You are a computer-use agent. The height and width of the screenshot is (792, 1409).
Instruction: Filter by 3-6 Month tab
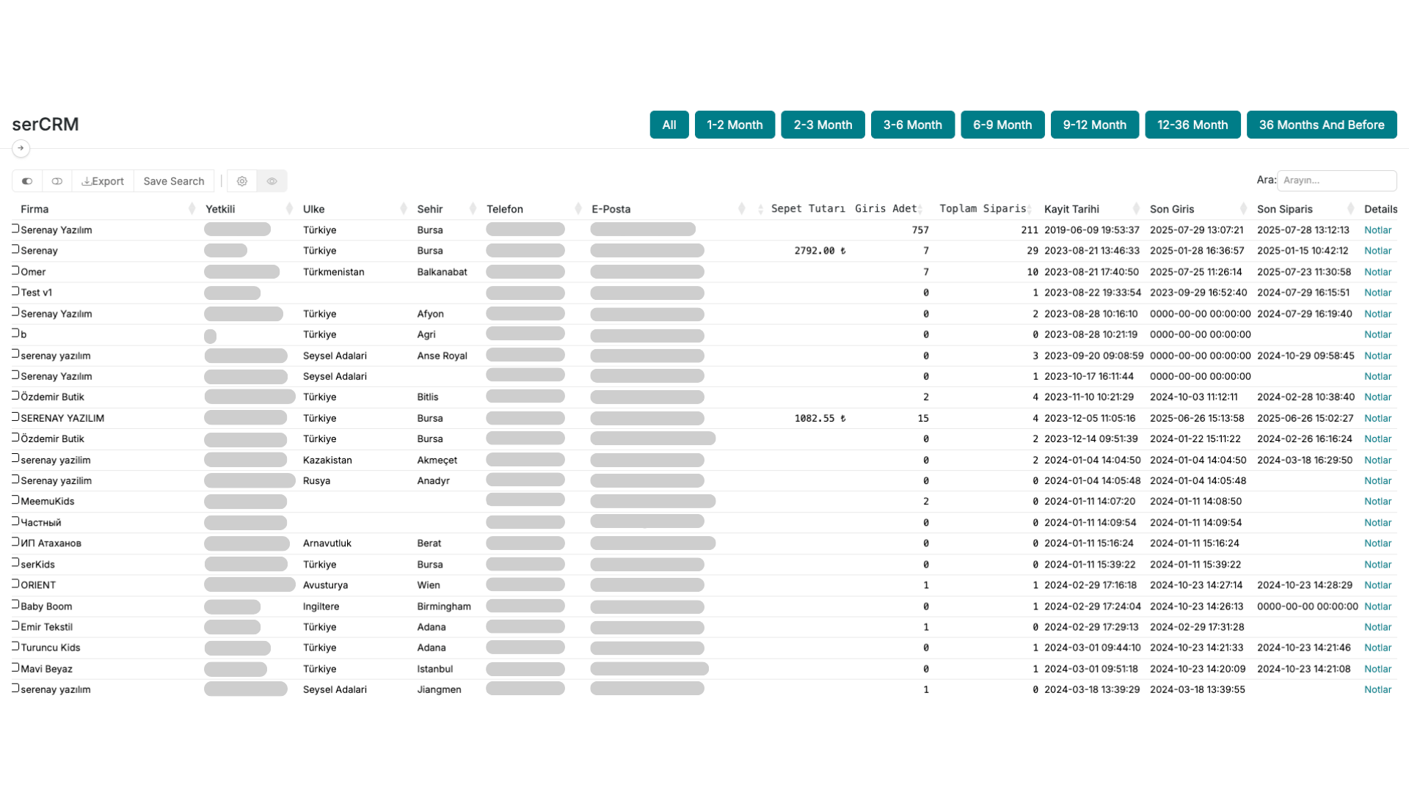pyautogui.click(x=912, y=125)
